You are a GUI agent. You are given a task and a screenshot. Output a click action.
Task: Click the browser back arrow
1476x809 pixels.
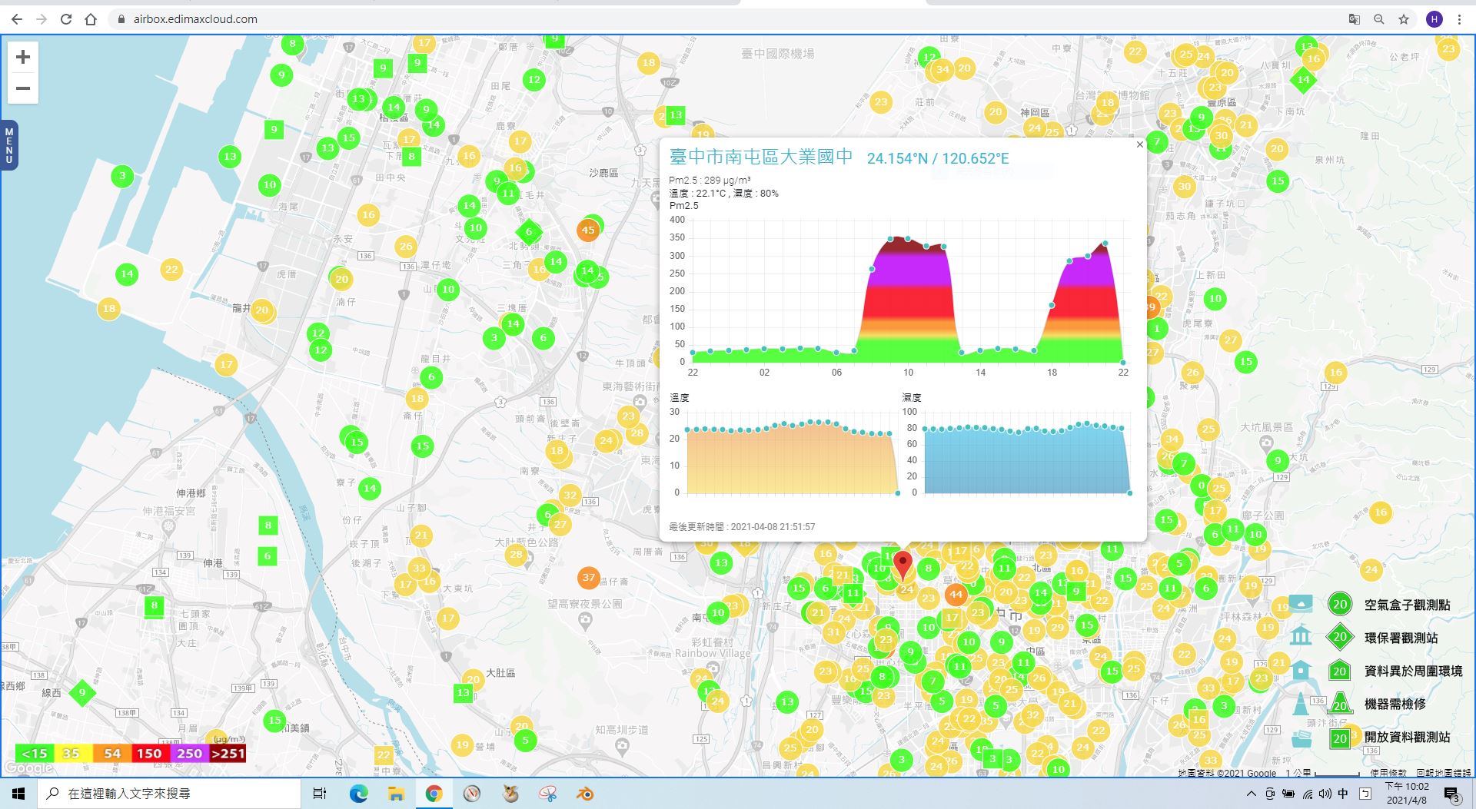[x=16, y=19]
